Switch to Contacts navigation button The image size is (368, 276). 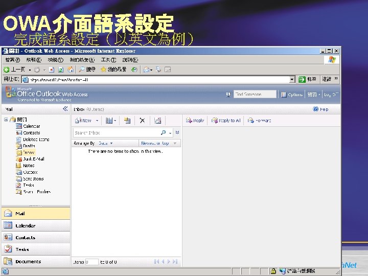[x=36, y=238]
